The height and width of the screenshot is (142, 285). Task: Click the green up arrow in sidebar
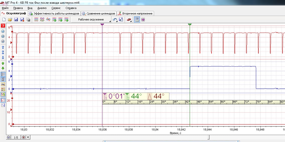click(x=3, y=63)
